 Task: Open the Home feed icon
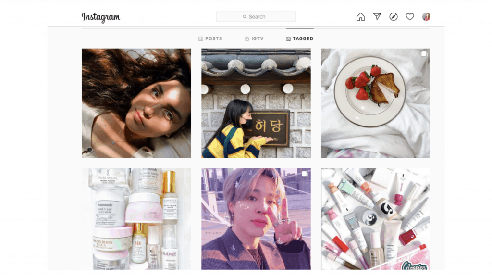pyautogui.click(x=360, y=17)
